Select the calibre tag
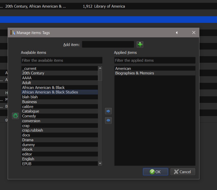217x190 pixels. tap(59, 106)
